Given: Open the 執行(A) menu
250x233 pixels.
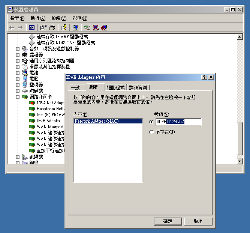Looking at the screenshot, I should coord(38,18).
